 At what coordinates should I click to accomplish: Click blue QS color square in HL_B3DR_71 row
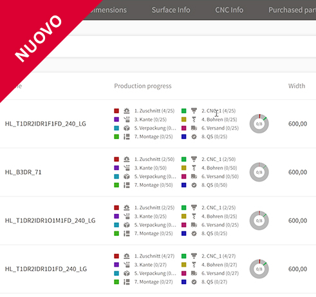click(184, 185)
